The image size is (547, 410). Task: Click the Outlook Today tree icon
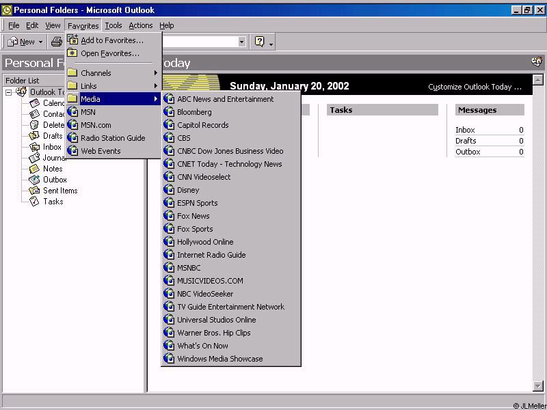pyautogui.click(x=21, y=92)
